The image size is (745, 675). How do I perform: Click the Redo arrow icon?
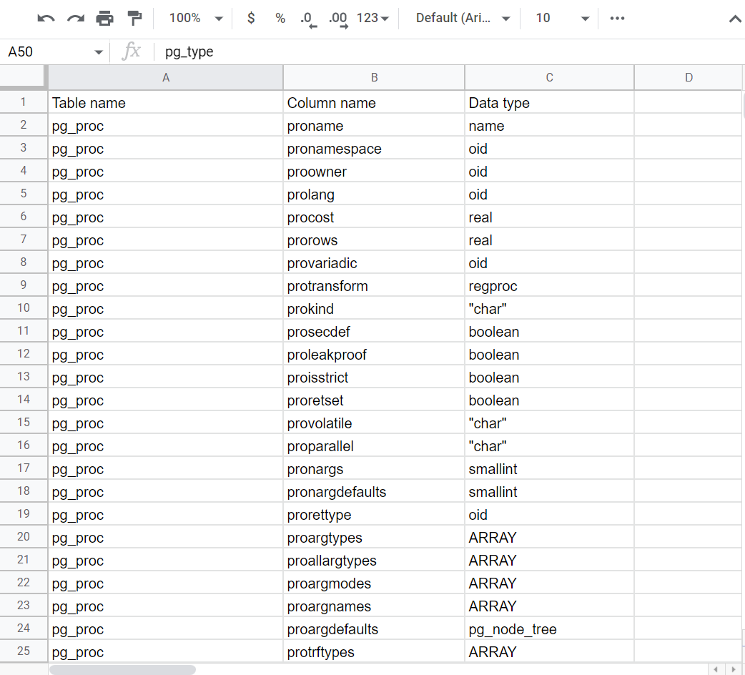pyautogui.click(x=75, y=19)
